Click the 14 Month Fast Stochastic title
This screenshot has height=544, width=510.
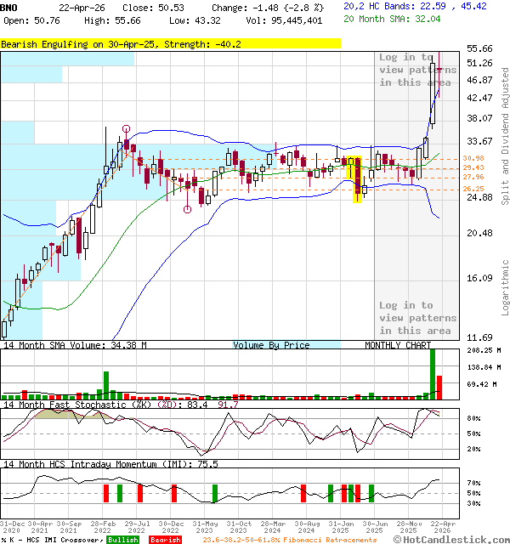click(x=109, y=405)
